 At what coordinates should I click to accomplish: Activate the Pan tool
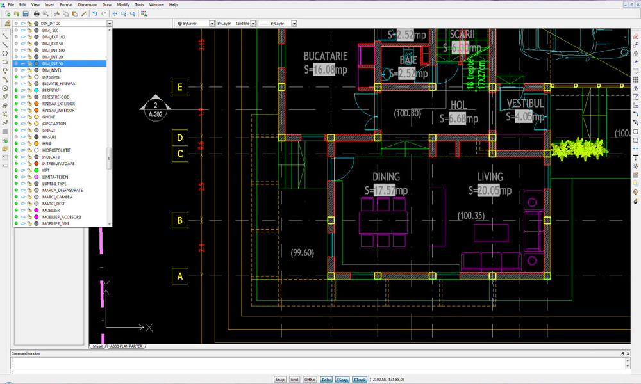coord(113,13)
